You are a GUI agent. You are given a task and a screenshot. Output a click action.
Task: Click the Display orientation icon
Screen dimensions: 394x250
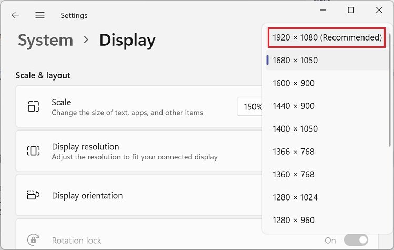click(x=33, y=195)
